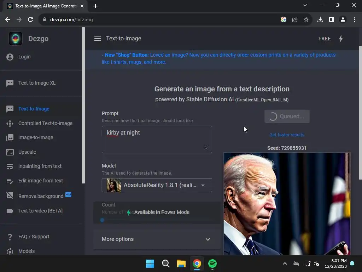Go to Image-to-Image tool
362x272 pixels.
(x=36, y=137)
